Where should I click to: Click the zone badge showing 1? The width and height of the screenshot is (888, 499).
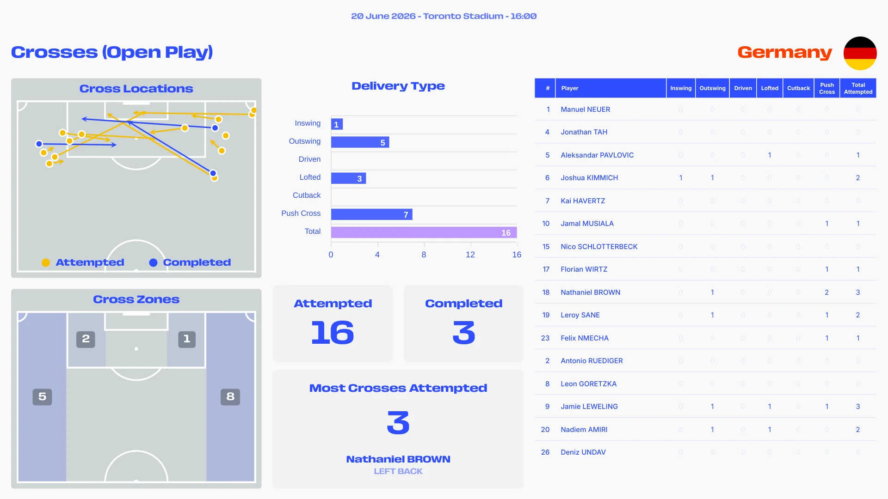[x=187, y=339]
